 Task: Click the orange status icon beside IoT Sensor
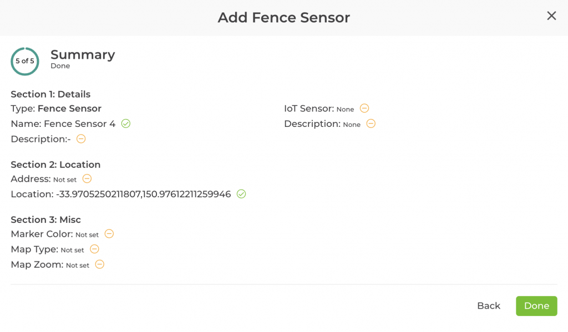click(x=364, y=108)
